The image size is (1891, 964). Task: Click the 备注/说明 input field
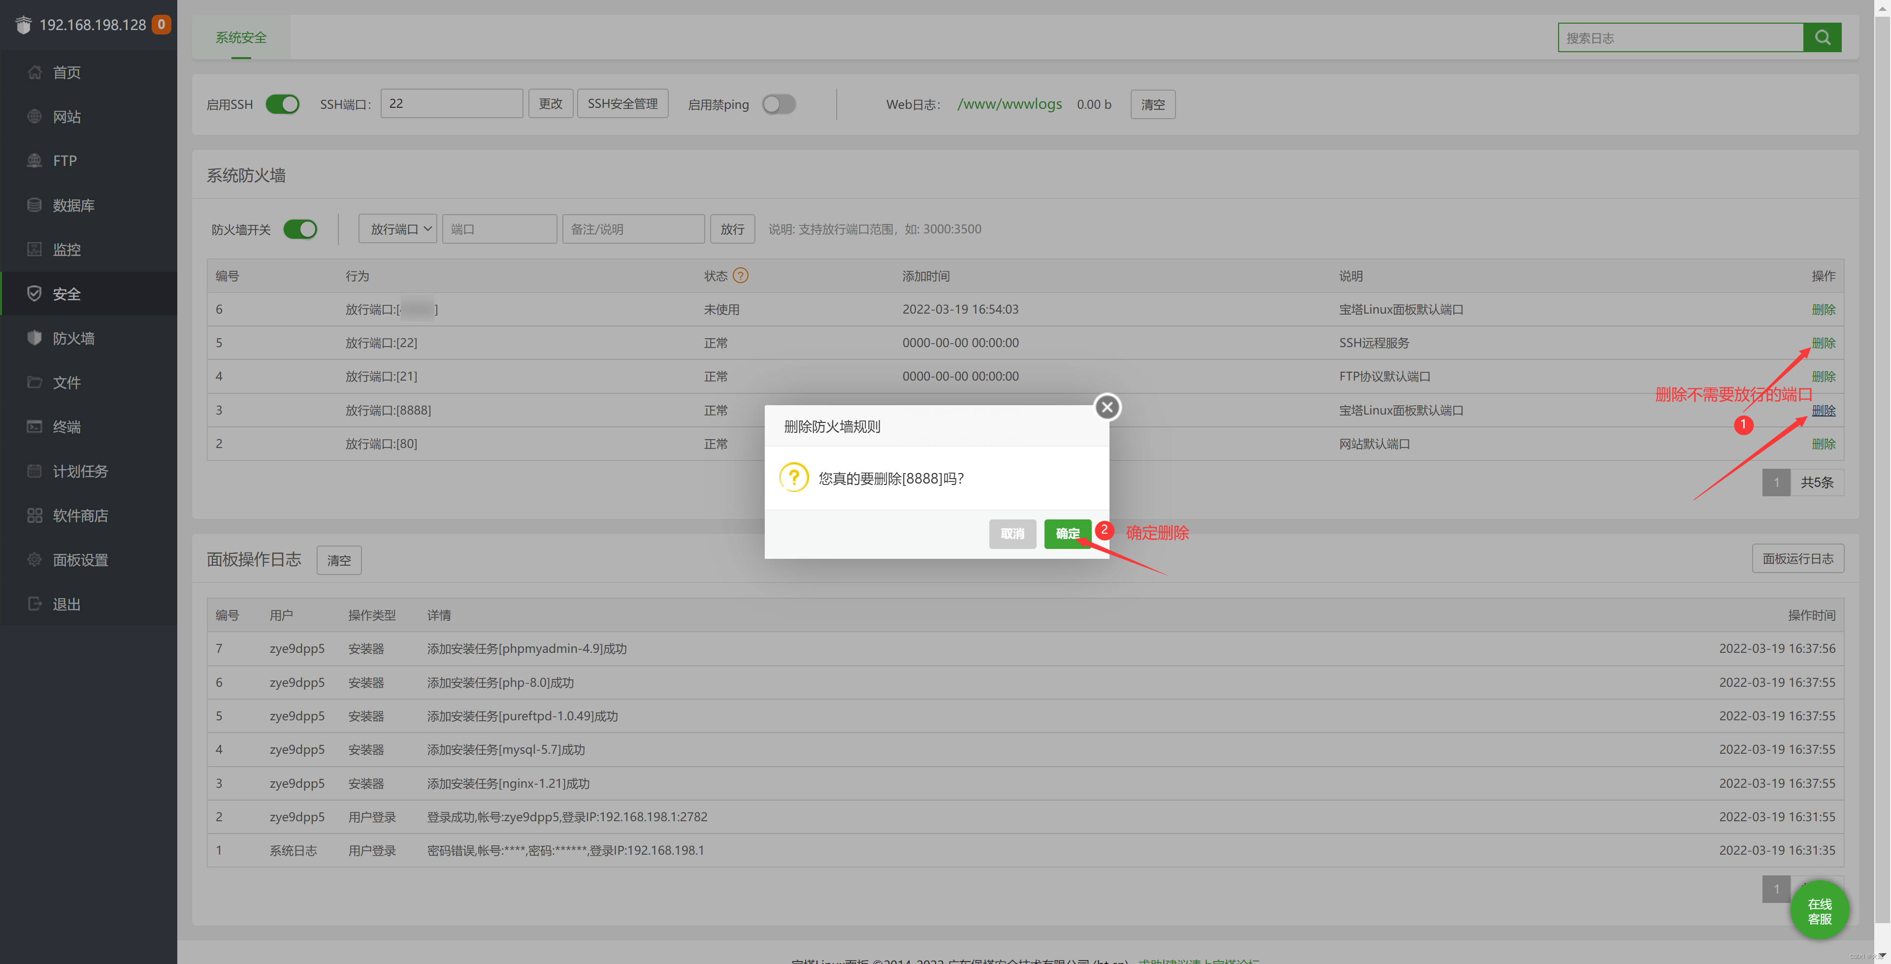tap(633, 229)
